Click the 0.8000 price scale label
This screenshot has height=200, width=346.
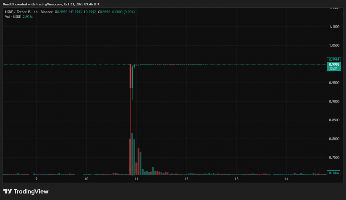[333, 139]
